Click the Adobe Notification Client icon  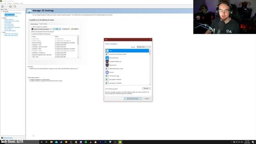[x=107, y=68]
